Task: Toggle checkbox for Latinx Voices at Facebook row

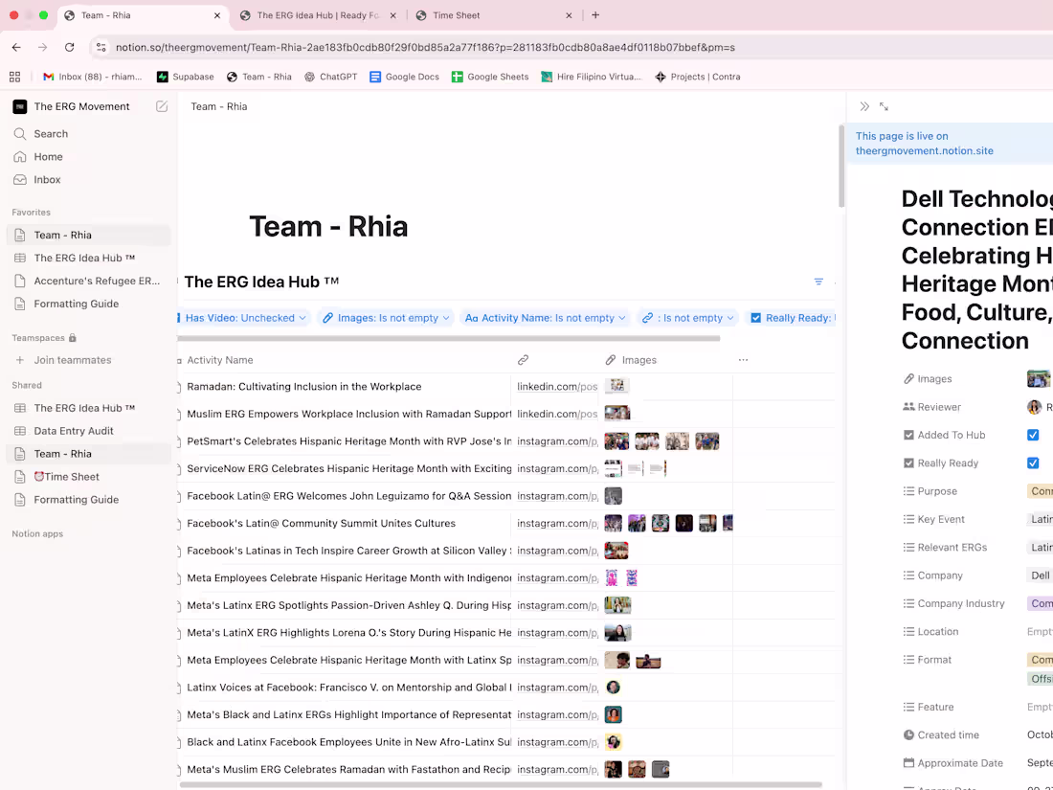Action: tap(179, 688)
